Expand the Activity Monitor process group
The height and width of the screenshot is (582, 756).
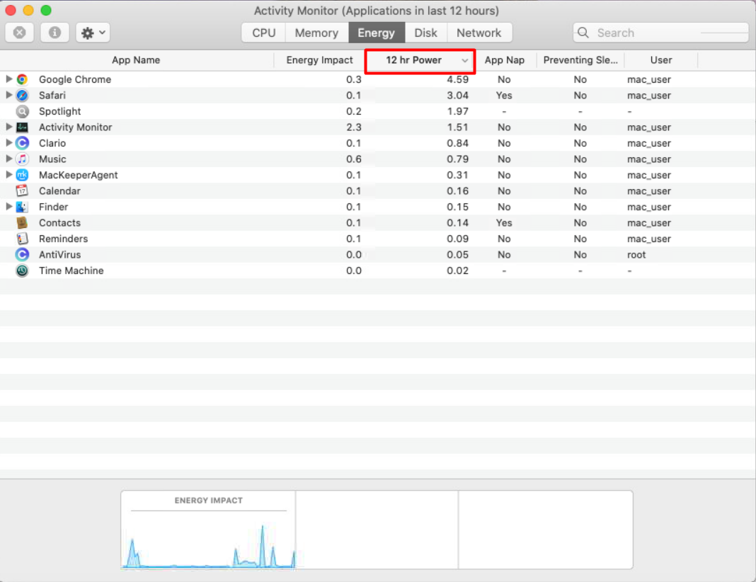click(8, 127)
